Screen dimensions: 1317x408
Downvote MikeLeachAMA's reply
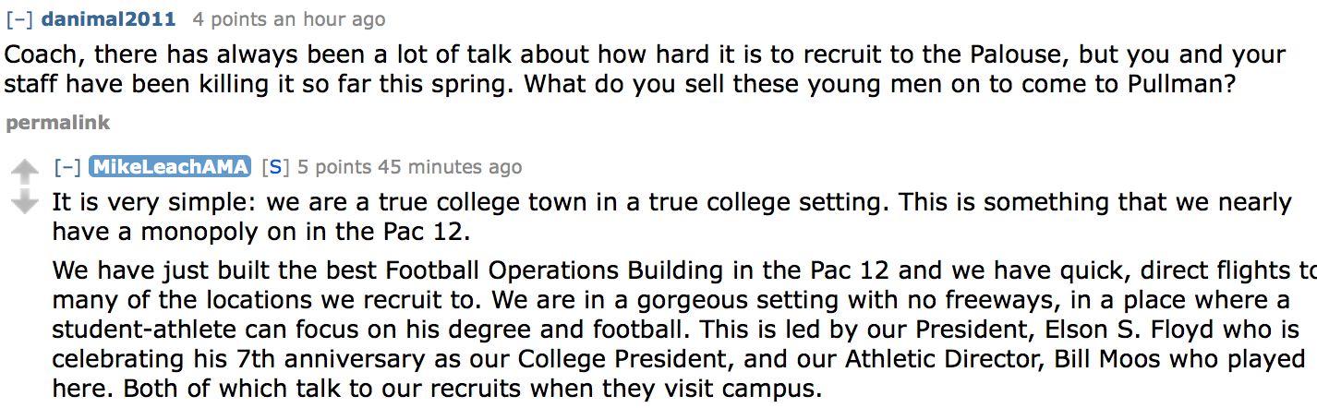point(24,201)
